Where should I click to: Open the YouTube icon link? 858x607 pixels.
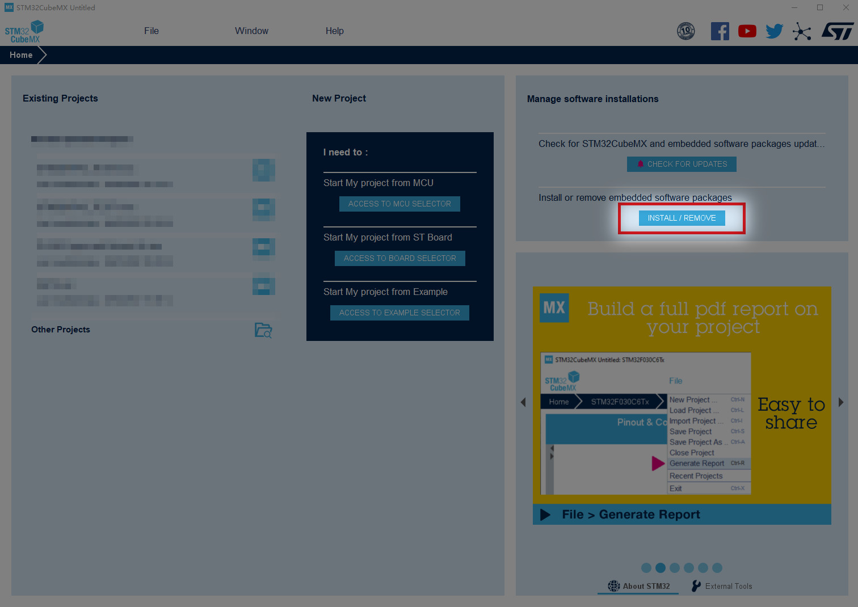point(747,31)
